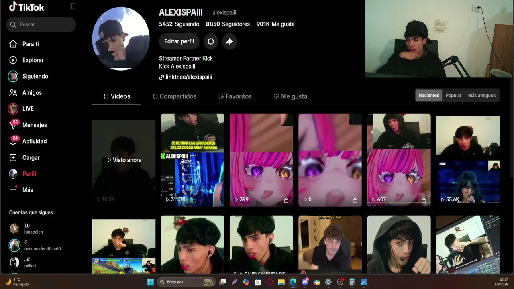Open Copilot from the taskbar
The width and height of the screenshot is (514, 289).
246,282
